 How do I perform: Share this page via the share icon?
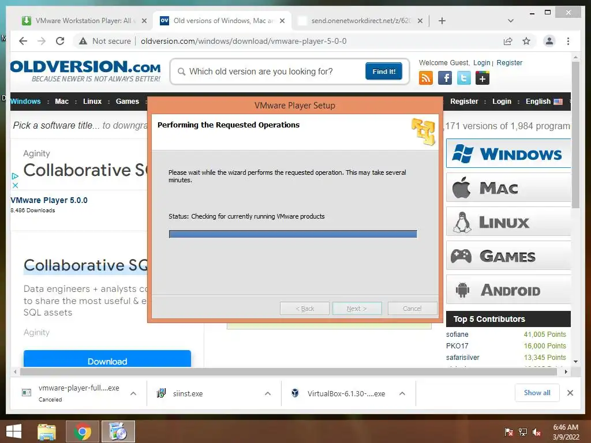(508, 41)
